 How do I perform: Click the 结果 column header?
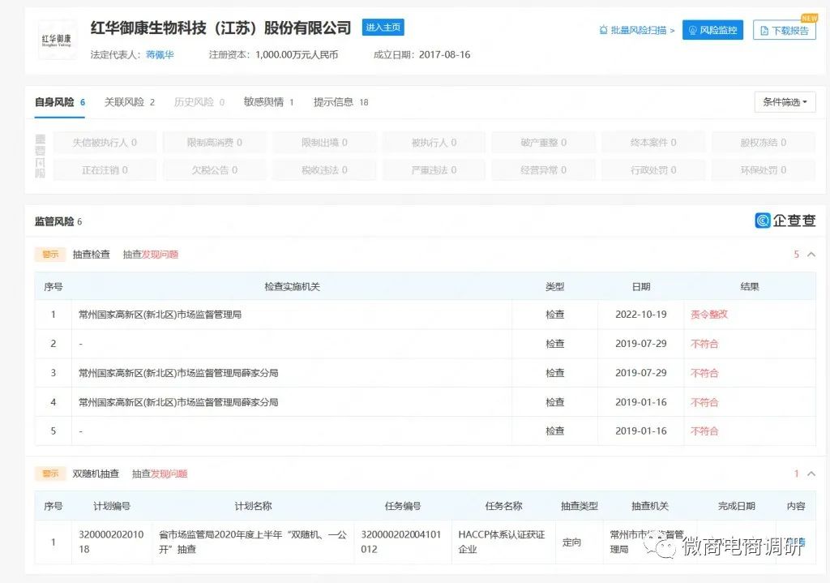750,286
